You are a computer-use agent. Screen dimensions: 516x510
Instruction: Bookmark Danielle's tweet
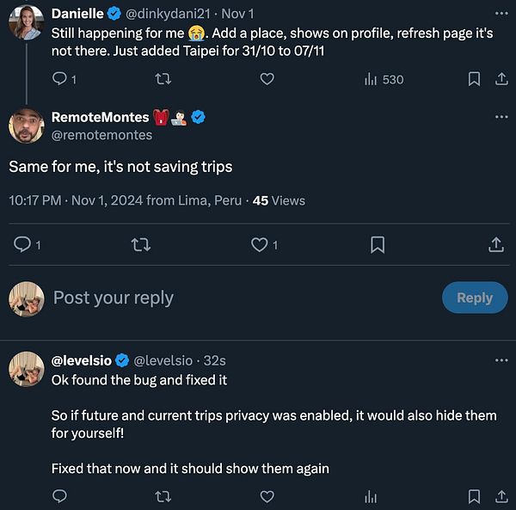474,79
